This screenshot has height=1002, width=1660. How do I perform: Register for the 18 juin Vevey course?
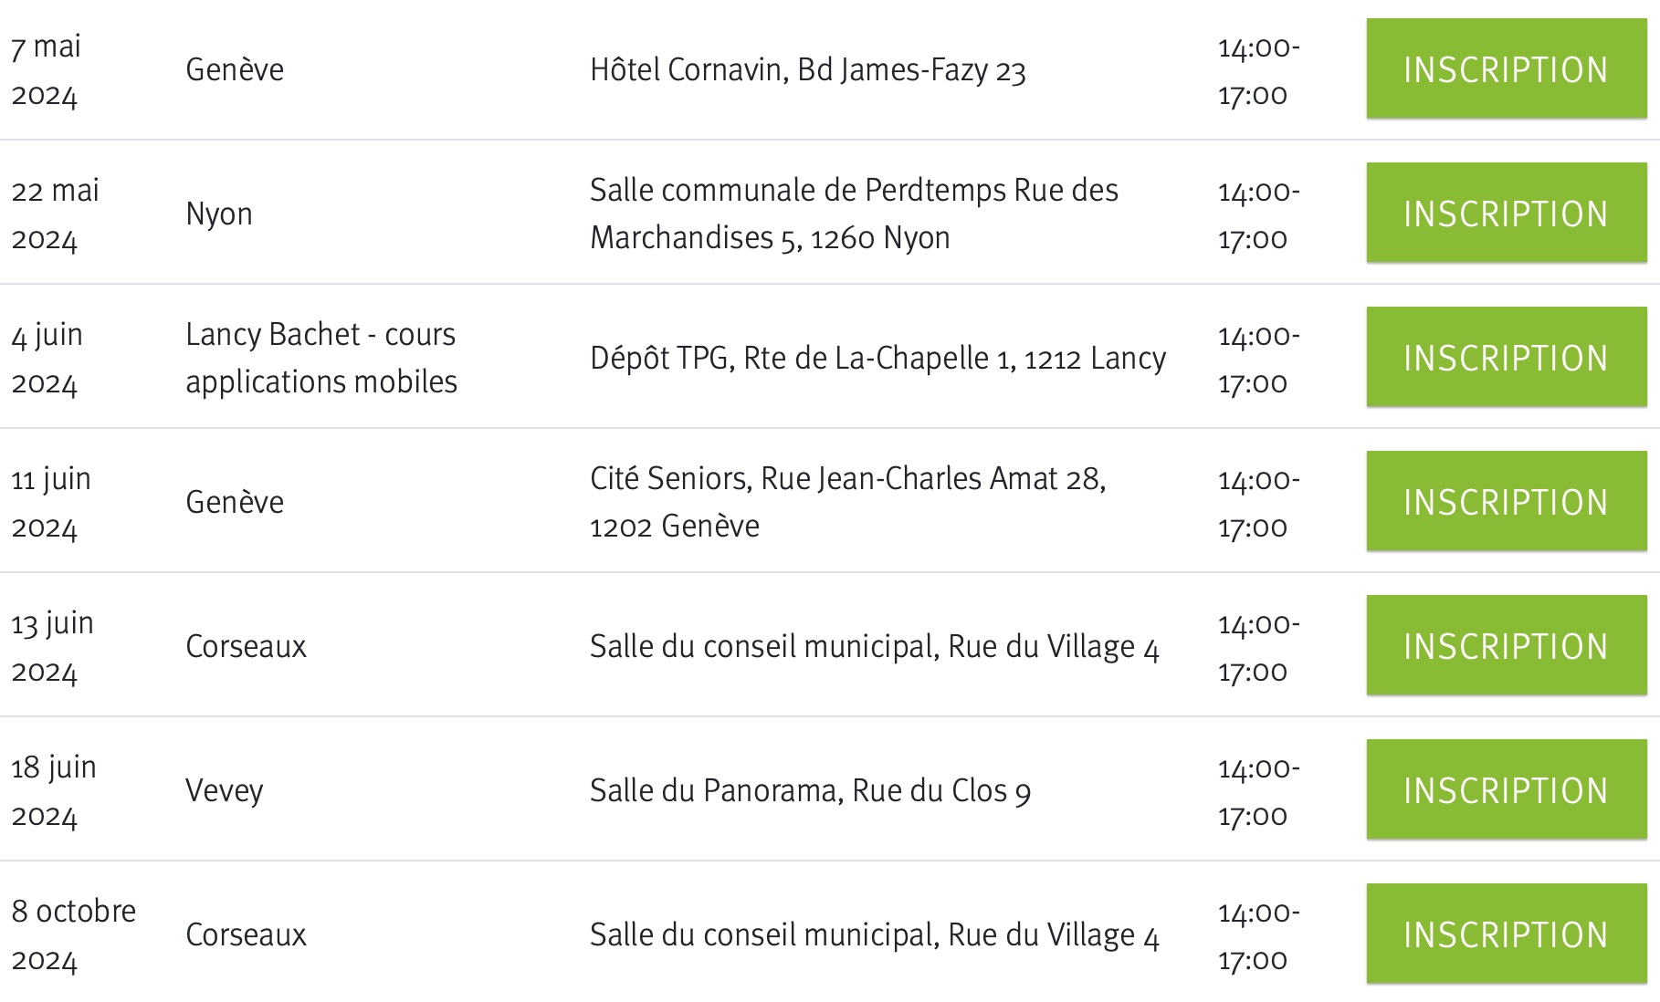[1506, 790]
